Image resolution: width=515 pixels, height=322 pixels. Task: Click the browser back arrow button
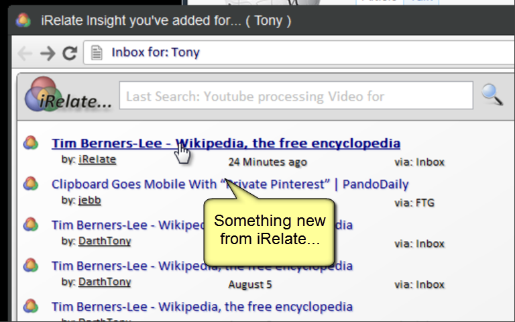(x=25, y=53)
